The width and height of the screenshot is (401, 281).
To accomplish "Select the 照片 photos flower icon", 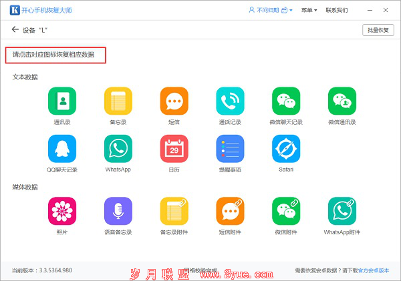I will tap(62, 211).
